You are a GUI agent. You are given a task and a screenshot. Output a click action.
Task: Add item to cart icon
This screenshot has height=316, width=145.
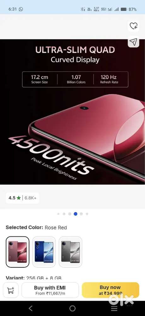pos(11,290)
